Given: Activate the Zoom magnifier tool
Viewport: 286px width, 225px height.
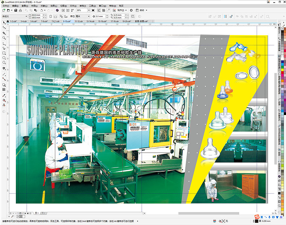Looking at the screenshot, I should coord(4,38).
